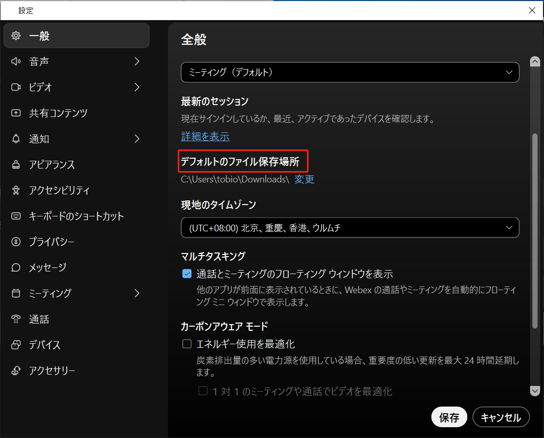Click the privacy lock icon

tap(16, 242)
